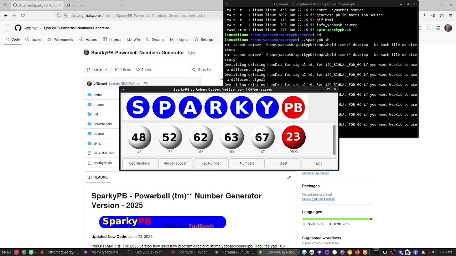
Task: Expand the master branch dropdown
Action: [x=97, y=70]
